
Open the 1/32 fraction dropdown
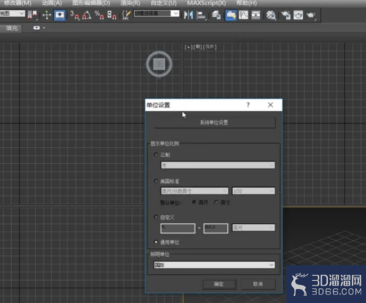[253, 191]
